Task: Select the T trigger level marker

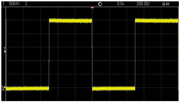Action: pos(5,50)
